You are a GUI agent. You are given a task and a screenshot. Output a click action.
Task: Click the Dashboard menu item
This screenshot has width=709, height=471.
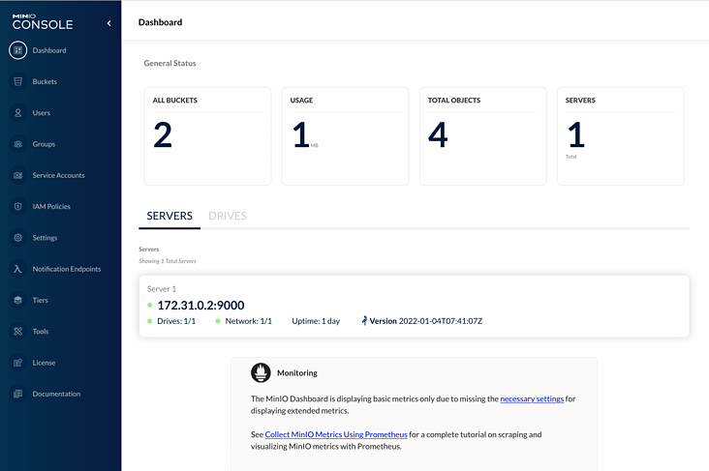[x=48, y=50]
